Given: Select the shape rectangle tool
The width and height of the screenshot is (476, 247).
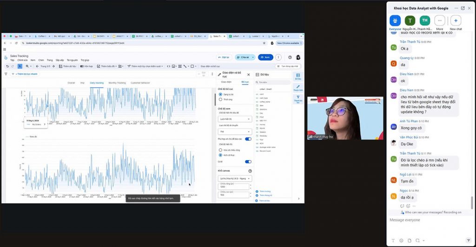Looking at the screenshot, I should [192, 66].
